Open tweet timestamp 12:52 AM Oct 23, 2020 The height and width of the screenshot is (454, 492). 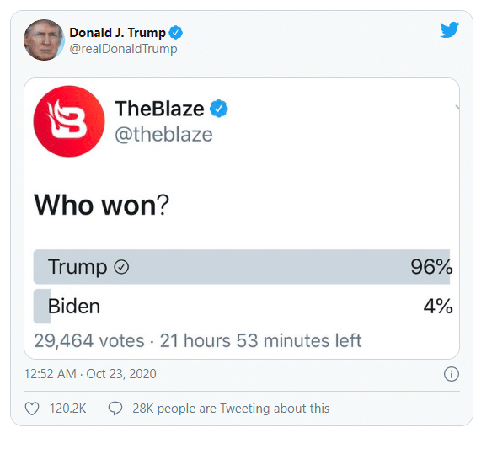coord(90,374)
